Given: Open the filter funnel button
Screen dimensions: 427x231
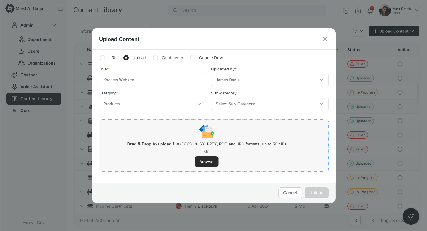Looking at the screenshot, I should (x=358, y=31).
